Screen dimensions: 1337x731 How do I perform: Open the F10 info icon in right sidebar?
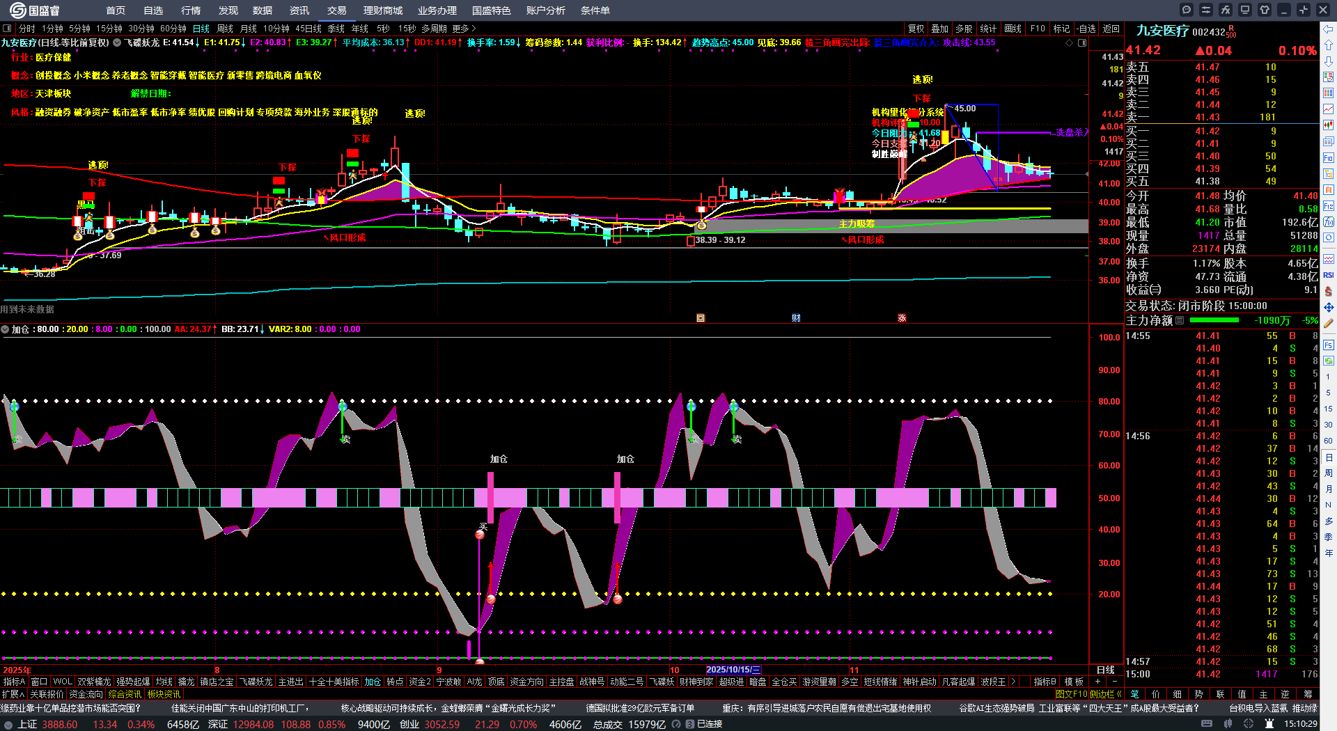coord(1329,157)
